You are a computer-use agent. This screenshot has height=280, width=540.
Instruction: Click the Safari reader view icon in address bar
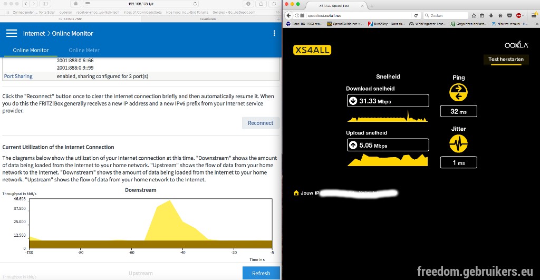point(88,4)
